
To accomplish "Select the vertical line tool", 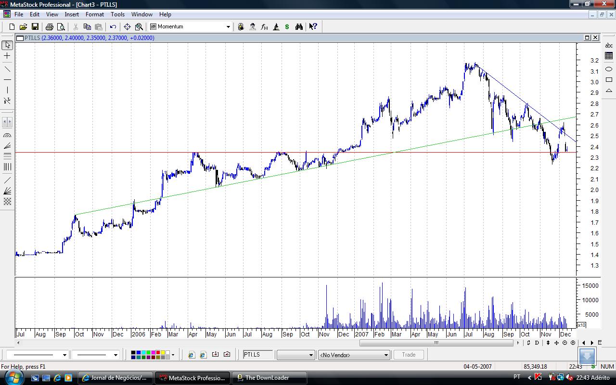I will (x=7, y=90).
